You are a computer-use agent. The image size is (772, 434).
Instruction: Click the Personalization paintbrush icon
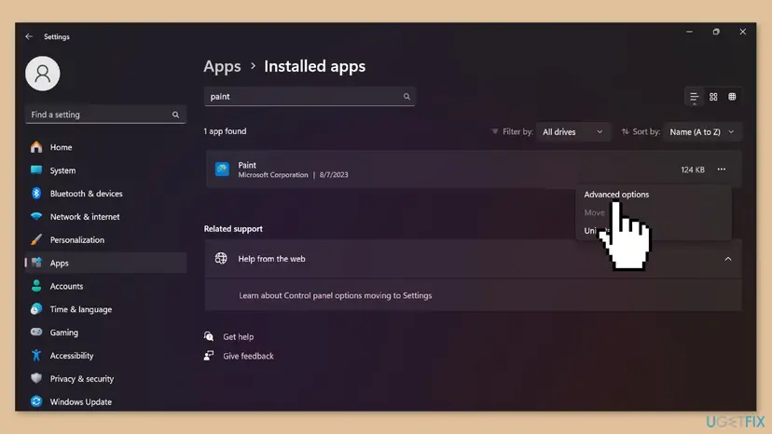[36, 239]
